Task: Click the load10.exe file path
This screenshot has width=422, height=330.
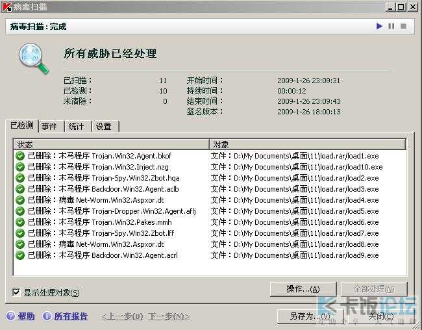Action: tap(297, 167)
